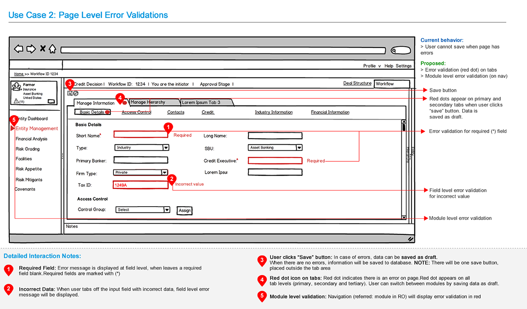The height and width of the screenshot is (309, 527).
Task: Open Risk Grading in the sidebar
Action: coord(27,149)
